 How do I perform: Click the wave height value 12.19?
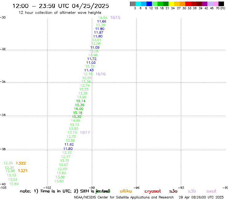click(x=90, y=66)
